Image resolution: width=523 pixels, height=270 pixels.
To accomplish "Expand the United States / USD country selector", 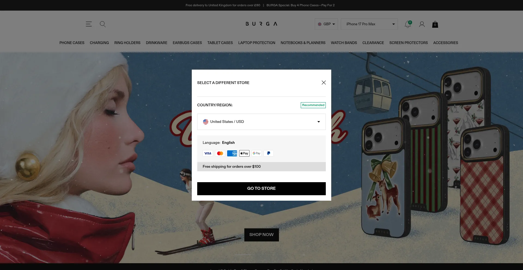I will point(261,122).
